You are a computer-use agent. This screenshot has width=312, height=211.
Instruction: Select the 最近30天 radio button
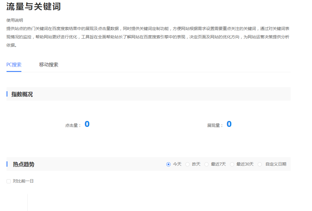[x=232, y=164]
